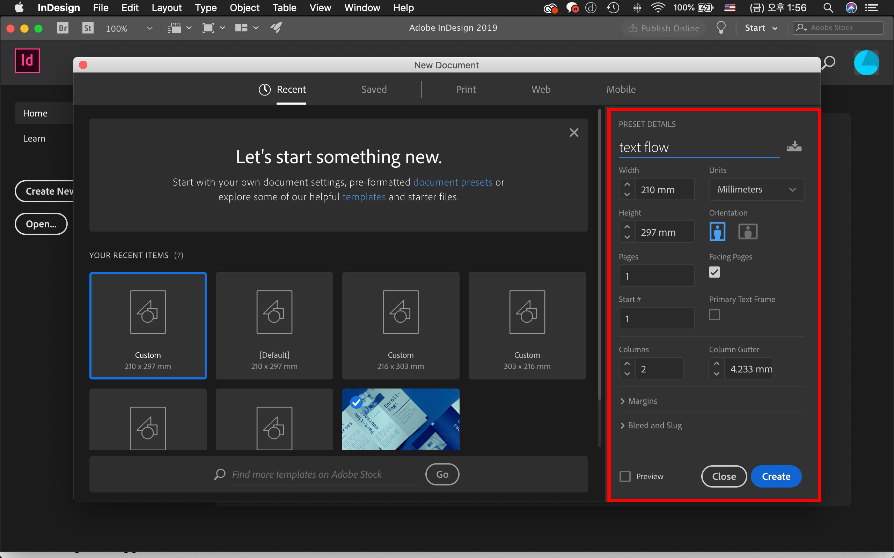Select the blue brochure template thumbnail
Image resolution: width=894 pixels, height=558 pixels.
click(x=401, y=419)
